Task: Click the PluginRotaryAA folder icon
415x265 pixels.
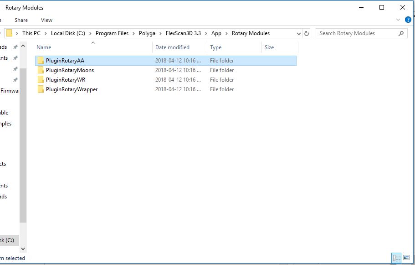Action: click(x=41, y=61)
